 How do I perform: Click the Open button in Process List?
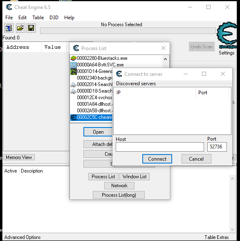coord(98,132)
